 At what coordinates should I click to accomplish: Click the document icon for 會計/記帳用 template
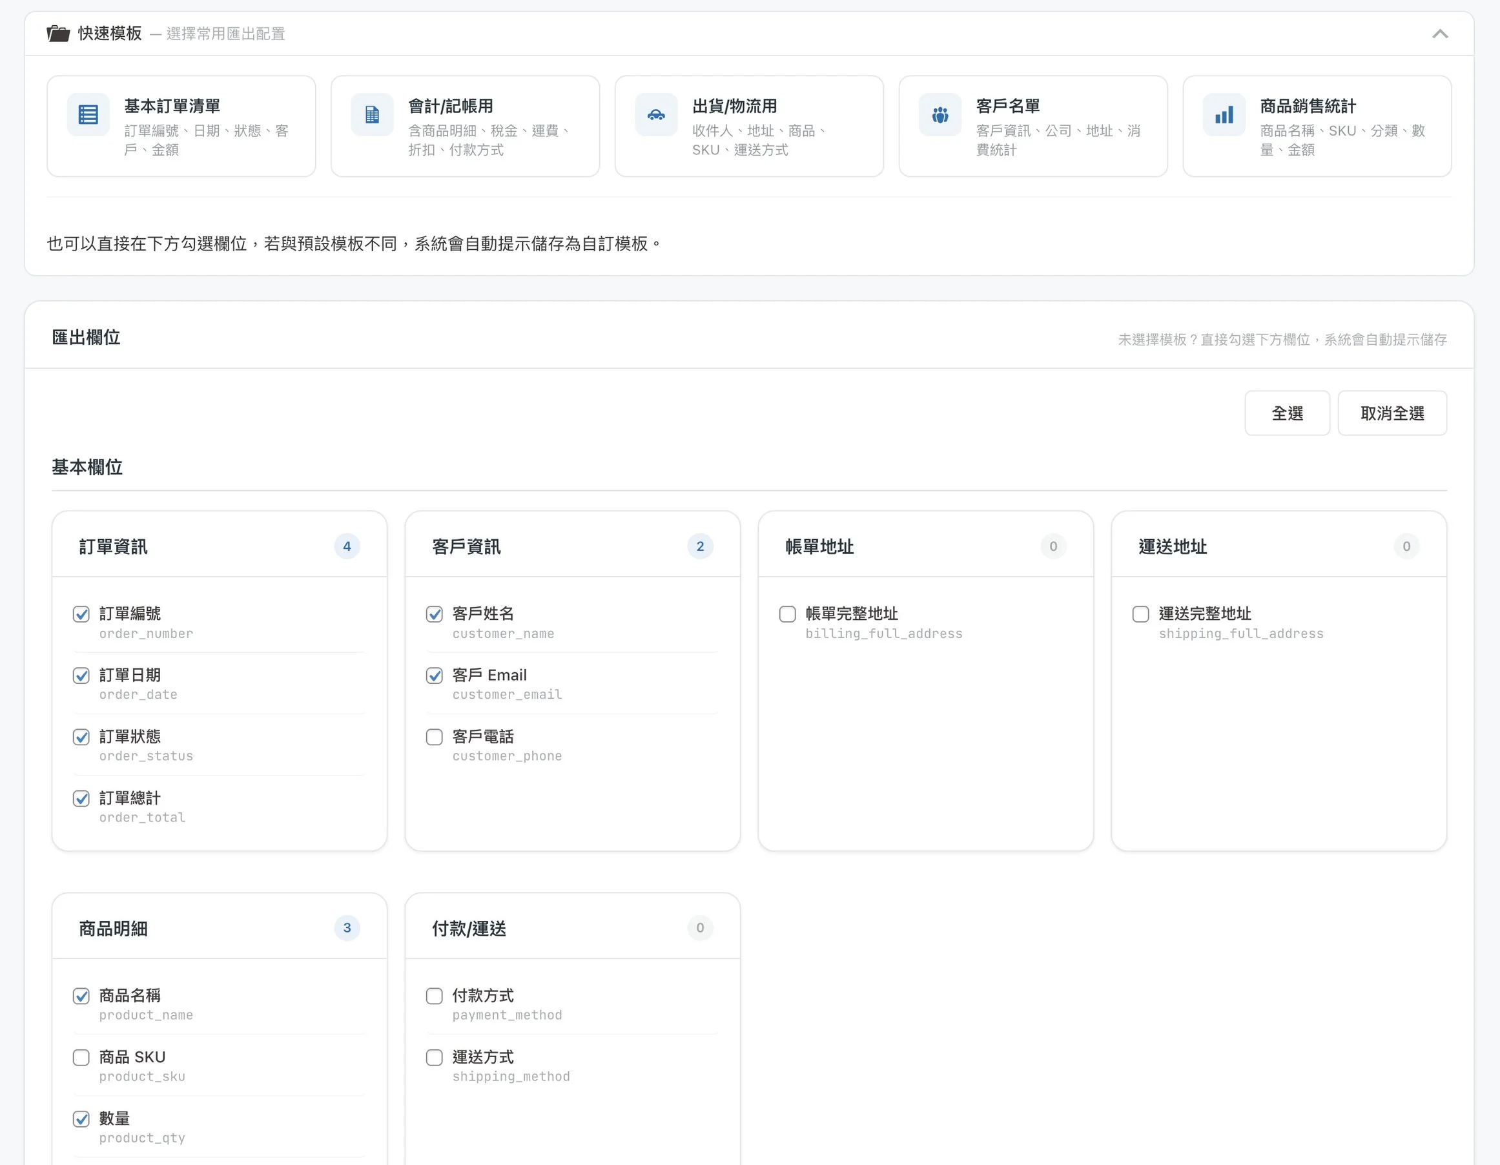click(371, 114)
